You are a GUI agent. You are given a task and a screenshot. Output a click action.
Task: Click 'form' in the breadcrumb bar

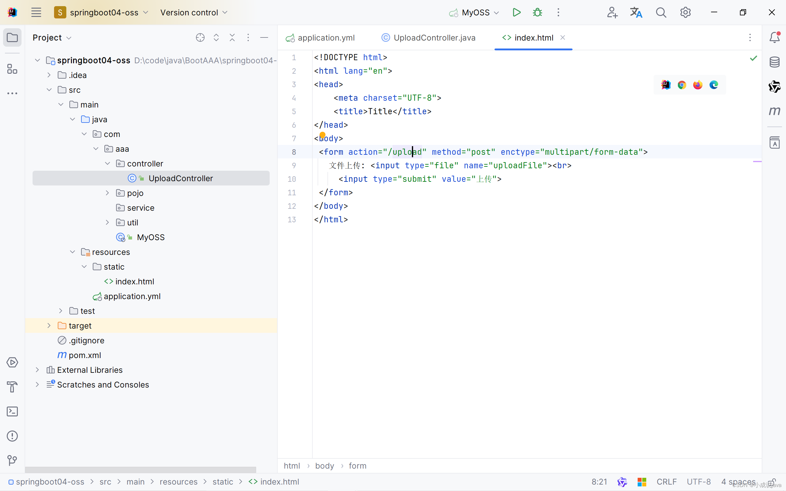click(357, 466)
